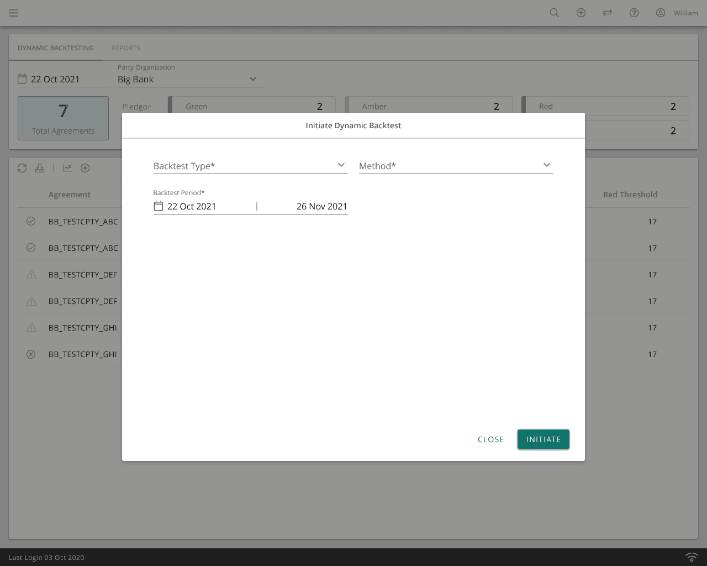Click the transfer arrows icon in header

(608, 13)
